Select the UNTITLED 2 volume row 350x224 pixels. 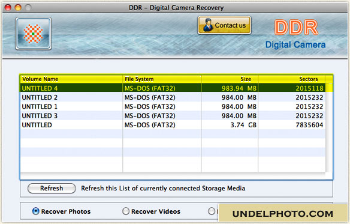pos(173,97)
